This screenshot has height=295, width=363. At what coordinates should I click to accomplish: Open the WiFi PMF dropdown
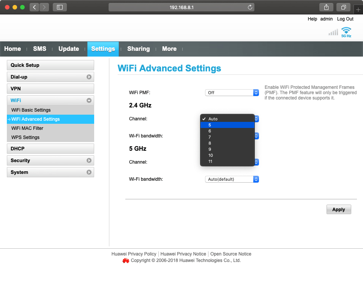[x=232, y=93]
